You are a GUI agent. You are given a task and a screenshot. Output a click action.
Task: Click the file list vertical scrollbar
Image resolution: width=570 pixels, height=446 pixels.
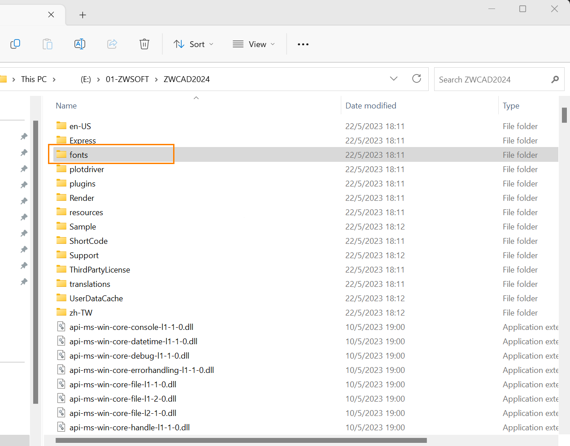coord(564,115)
